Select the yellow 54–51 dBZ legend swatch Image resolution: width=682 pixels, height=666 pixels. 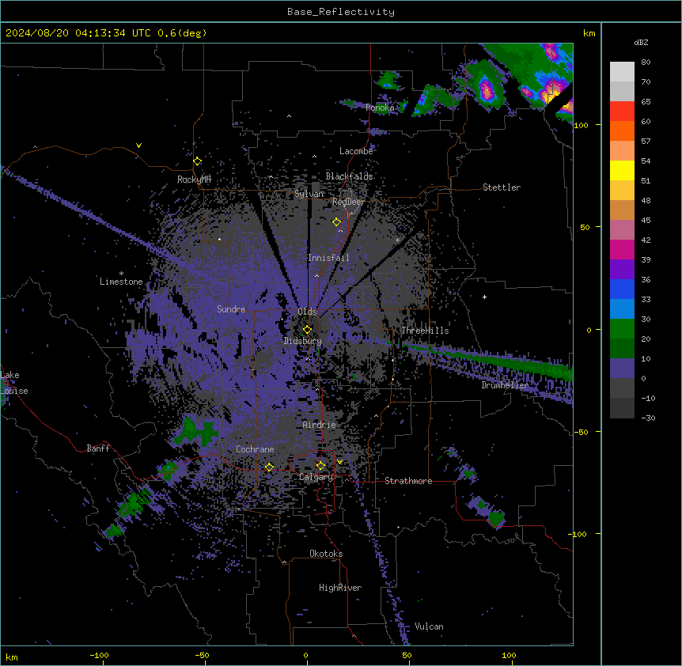(622, 171)
